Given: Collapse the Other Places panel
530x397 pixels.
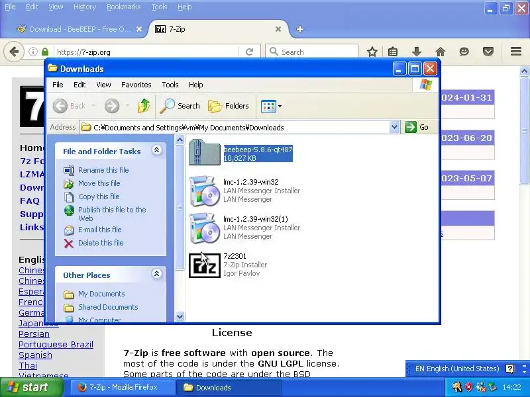Looking at the screenshot, I should coord(156,274).
